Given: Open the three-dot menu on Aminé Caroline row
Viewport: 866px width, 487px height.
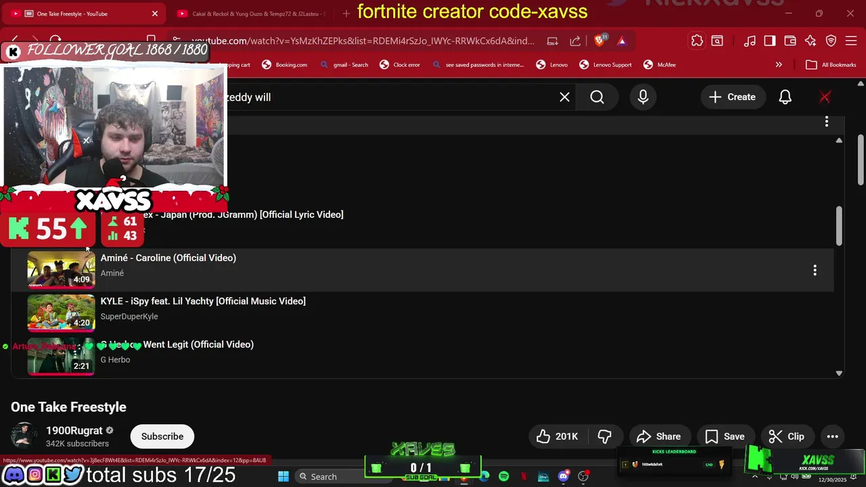Looking at the screenshot, I should 815,270.
